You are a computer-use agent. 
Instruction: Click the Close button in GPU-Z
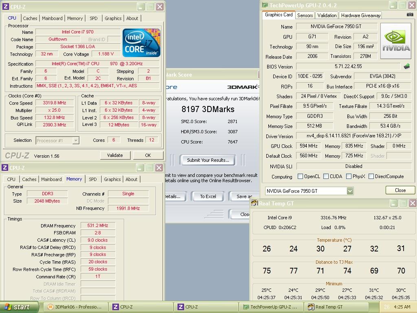400,190
